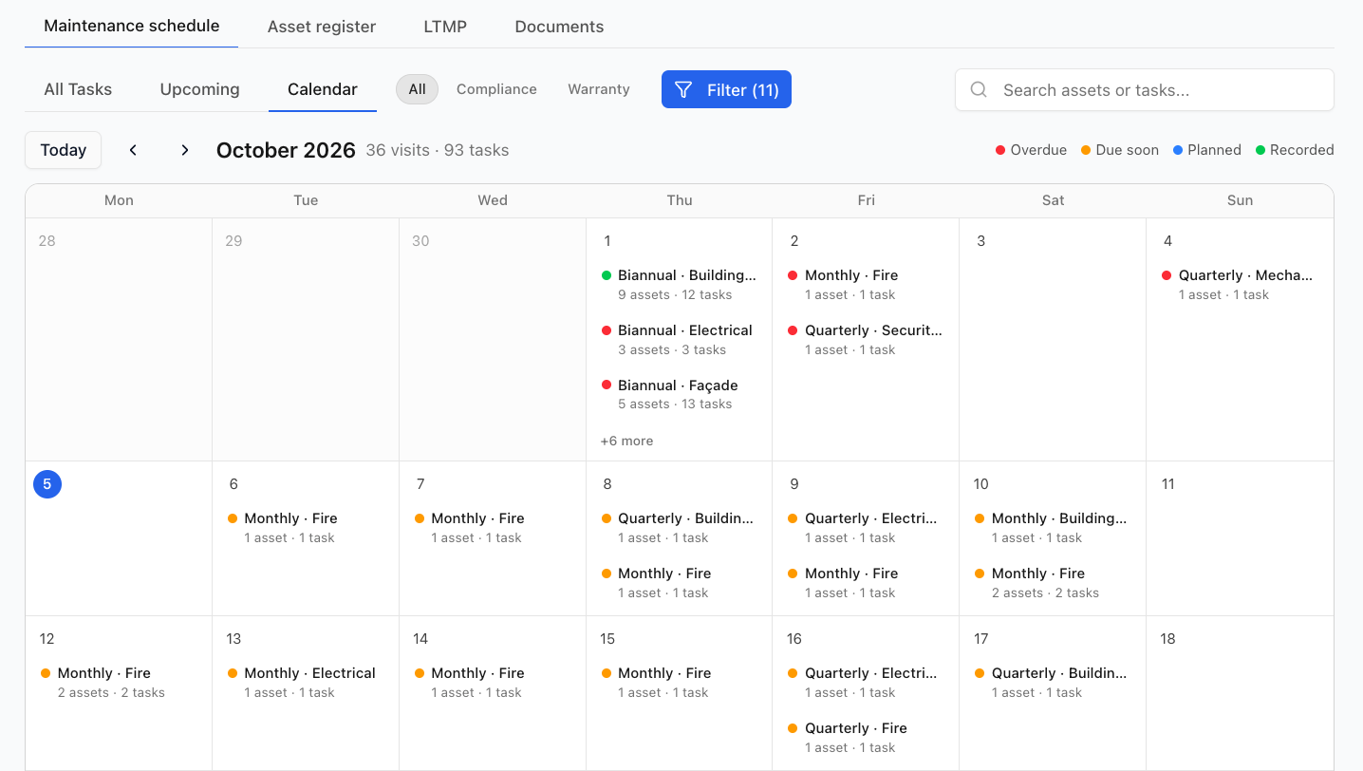The width and height of the screenshot is (1363, 771).
Task: Select the October 18 day cell number
Action: [1168, 639]
